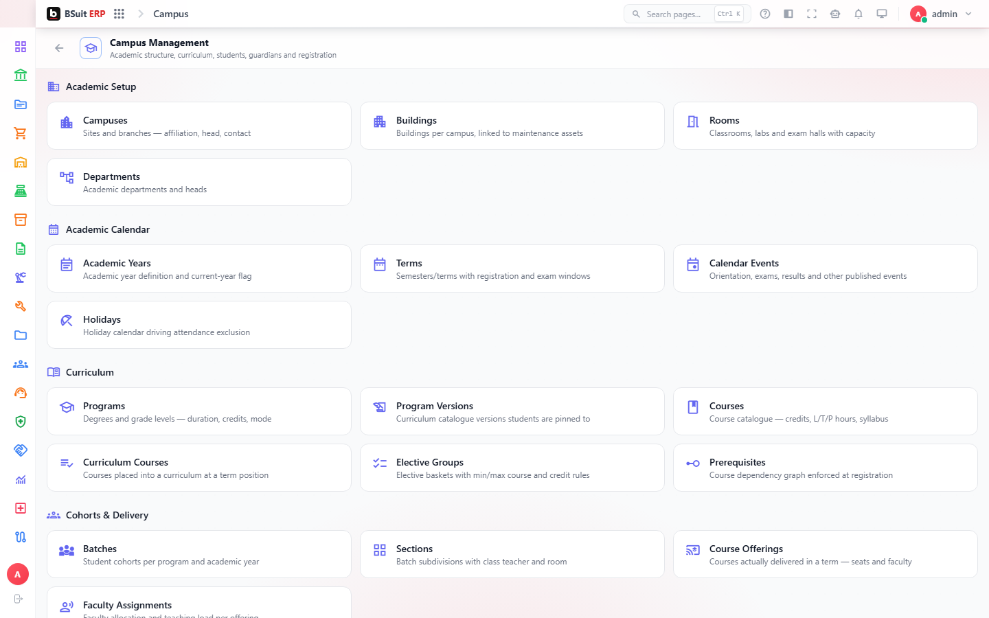Open the Holidays card

point(199,325)
